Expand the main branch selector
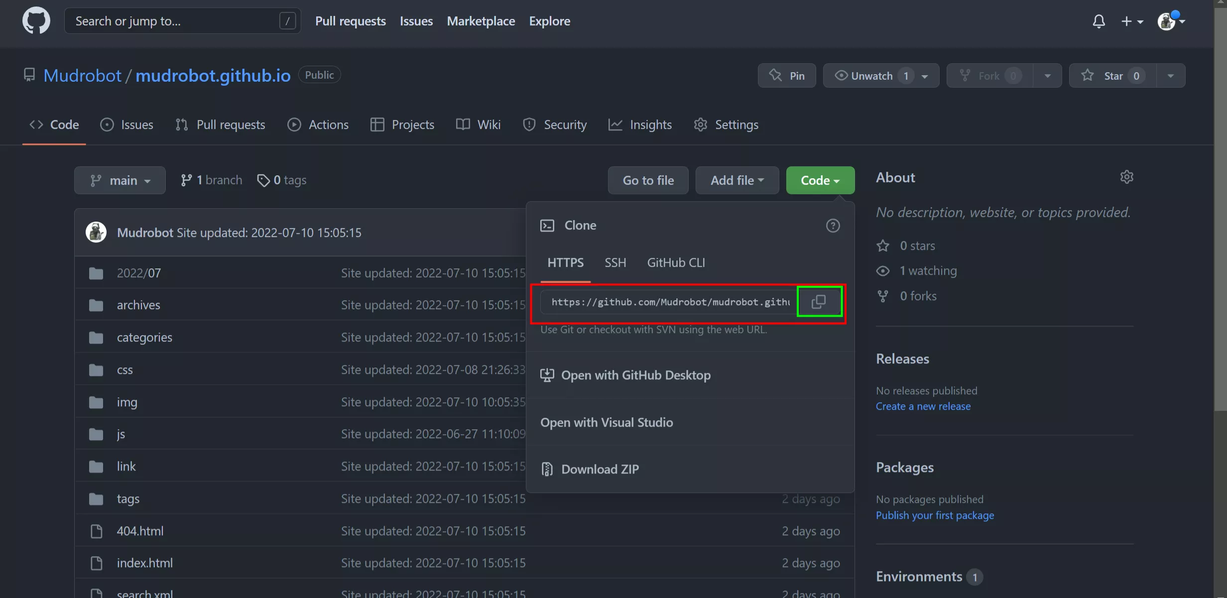 [120, 180]
